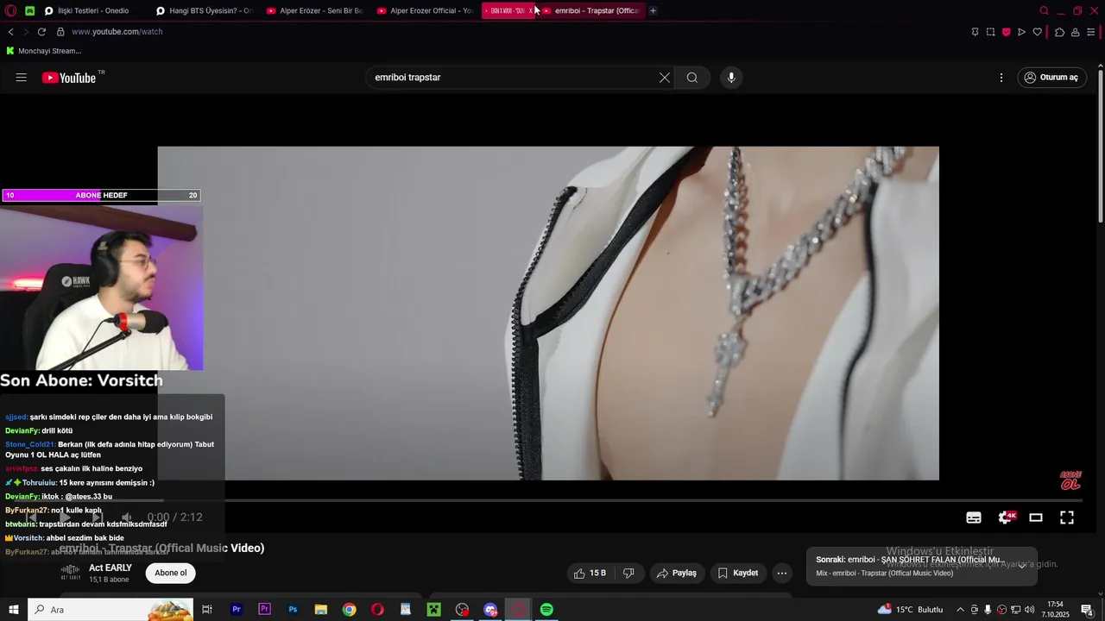Open video settings gear
Viewport: 1105px width, 621px height.
tap(1005, 517)
